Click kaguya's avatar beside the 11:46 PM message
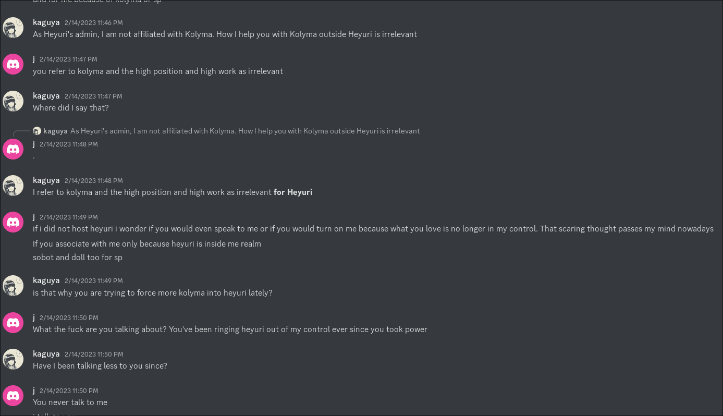This screenshot has width=723, height=416. pyautogui.click(x=13, y=28)
